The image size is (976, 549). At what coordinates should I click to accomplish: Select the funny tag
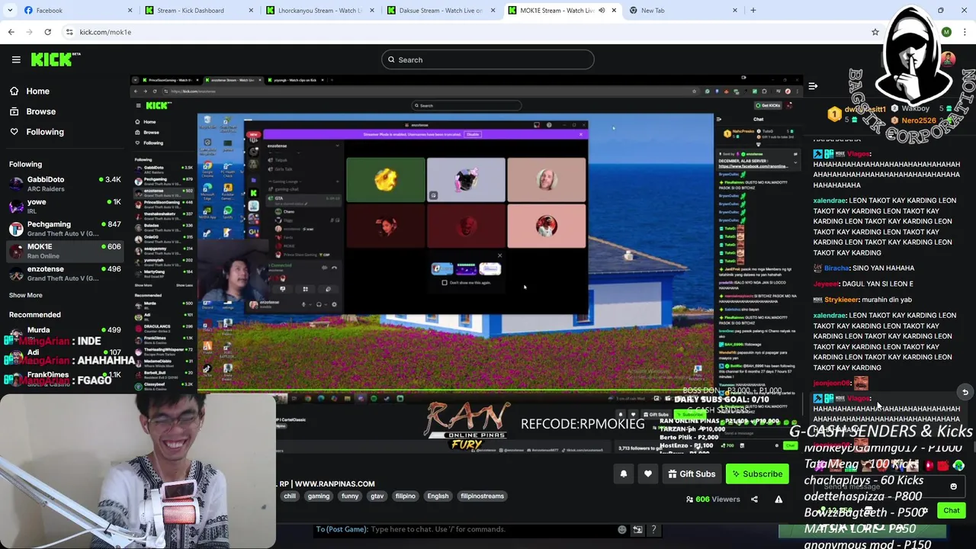[x=350, y=496]
